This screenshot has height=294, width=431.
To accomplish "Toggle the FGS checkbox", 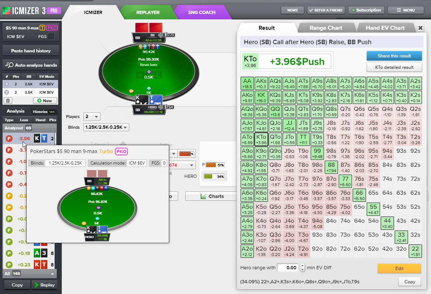I will click(x=52, y=36).
